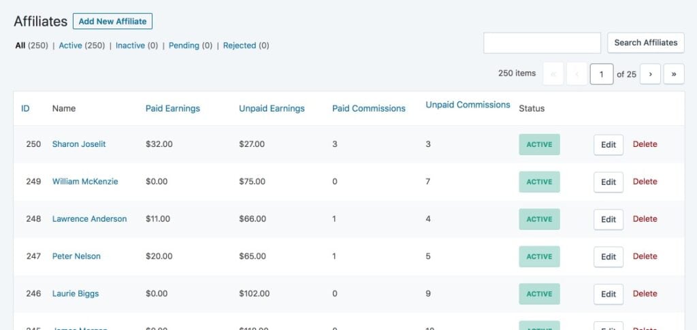
Task: Sort by Unpaid Earnings column header
Action: point(272,108)
